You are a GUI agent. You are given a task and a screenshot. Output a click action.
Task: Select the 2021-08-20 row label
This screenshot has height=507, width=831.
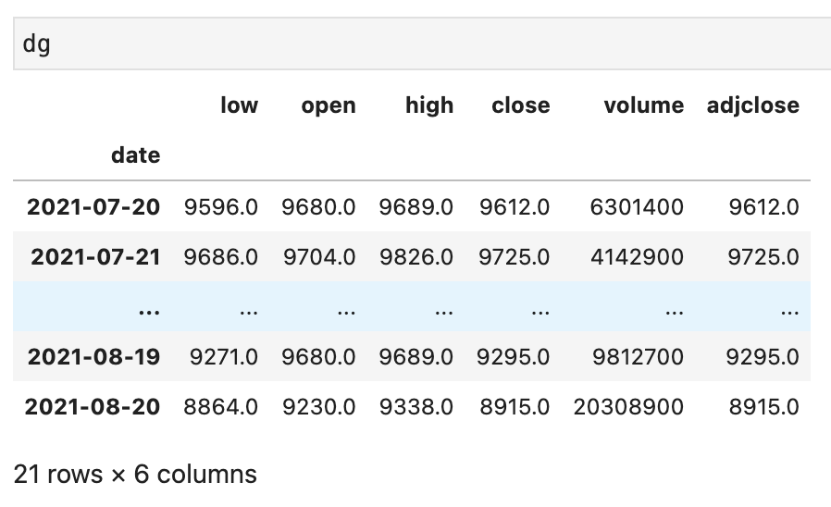click(93, 406)
